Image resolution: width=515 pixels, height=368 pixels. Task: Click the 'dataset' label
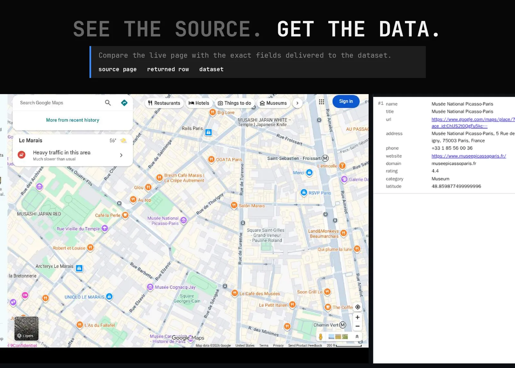point(211,69)
